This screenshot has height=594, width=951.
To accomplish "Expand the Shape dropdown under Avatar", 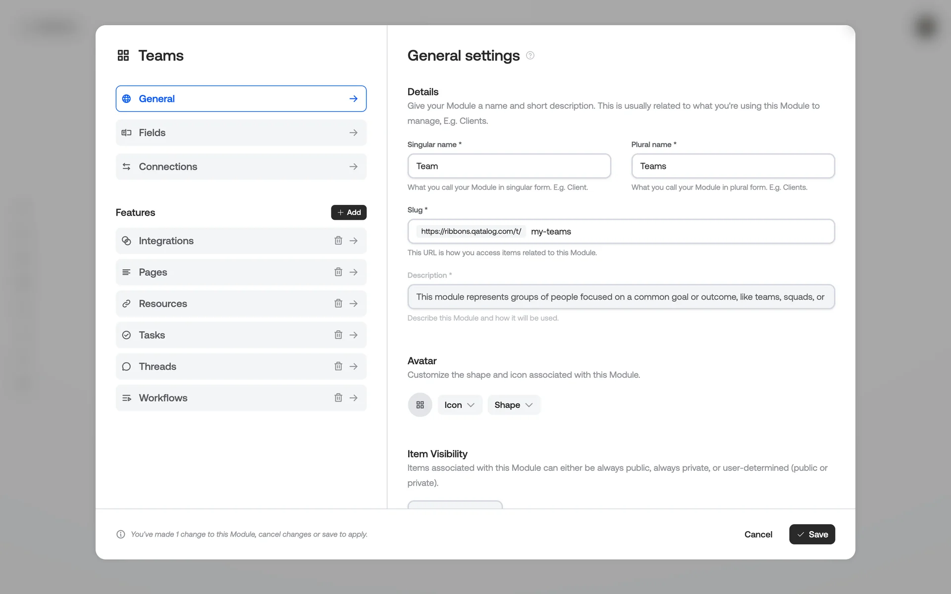I will pos(513,405).
